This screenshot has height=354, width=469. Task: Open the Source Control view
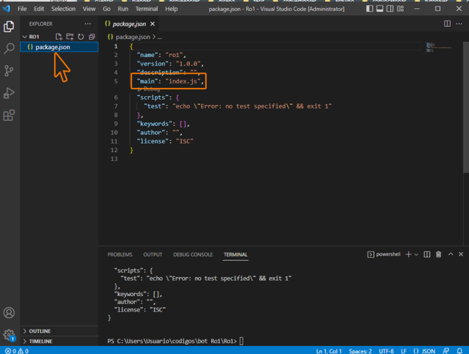click(9, 71)
